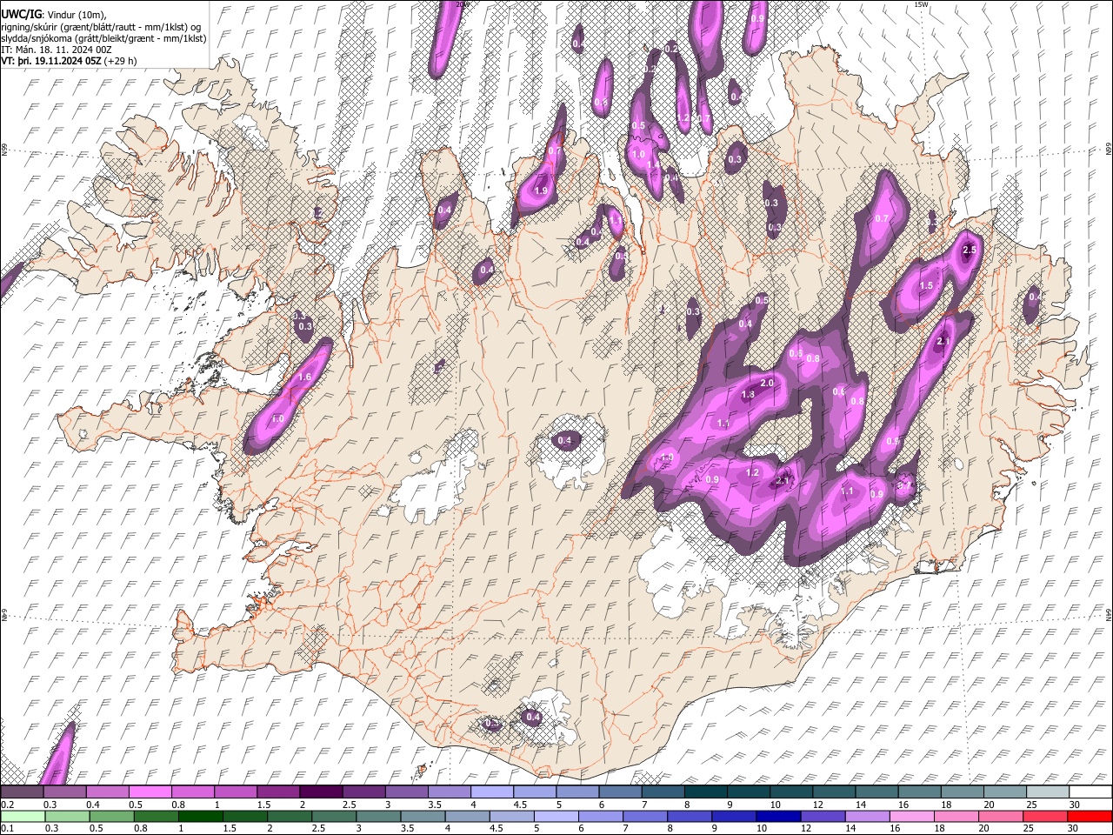Click the "1.5" snowfall value on the map
This screenshot has height=835, width=1113.
926,285
